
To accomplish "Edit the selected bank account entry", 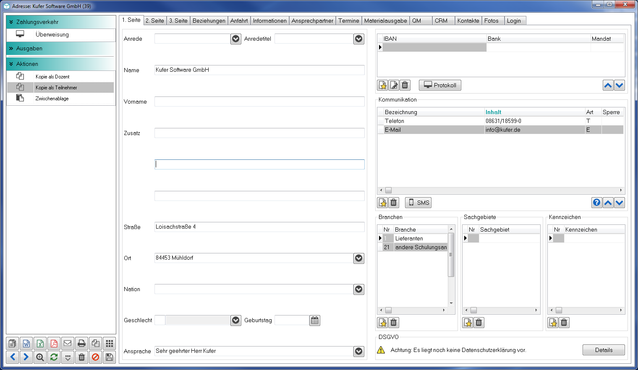I will [x=394, y=85].
